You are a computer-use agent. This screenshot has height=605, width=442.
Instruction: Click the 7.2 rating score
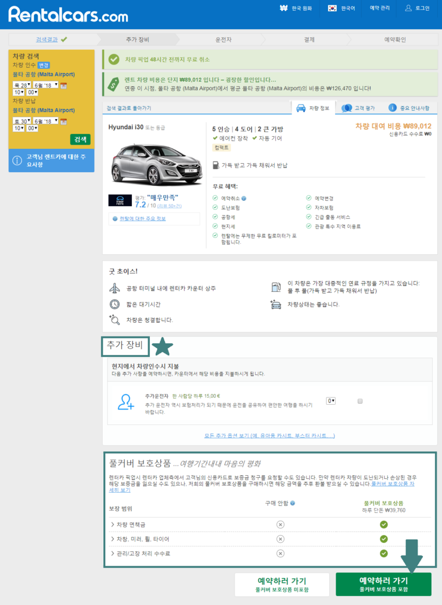[x=140, y=204]
